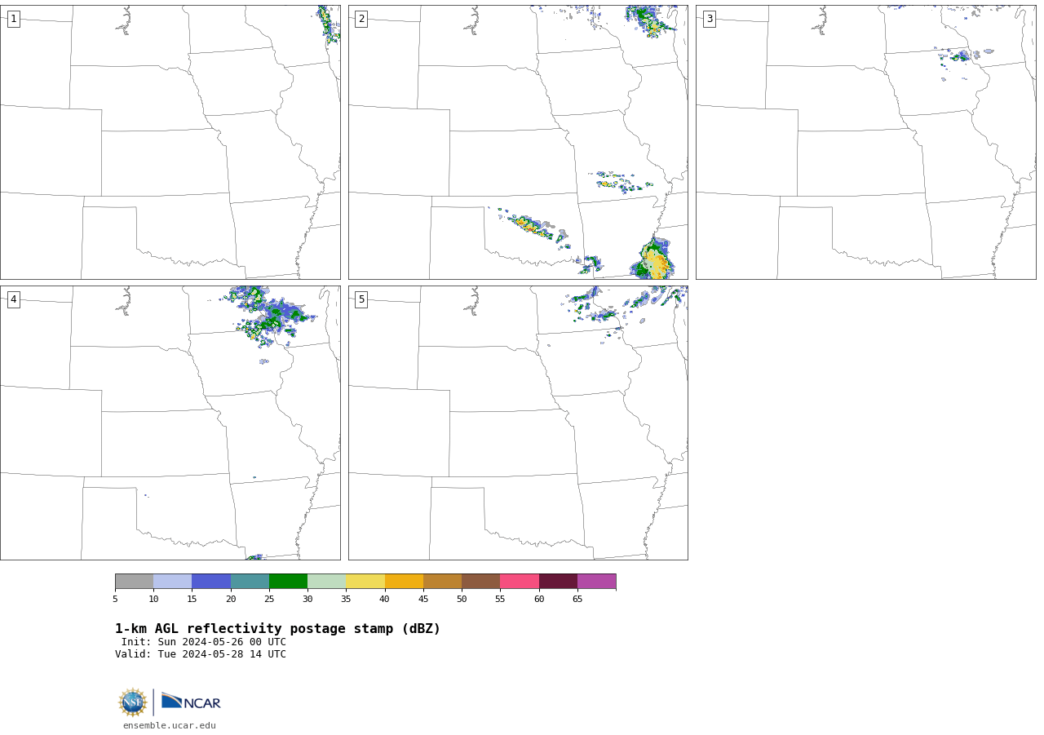Select the pink 55-60 dBZ swatch
Screen dimensions: 1044x735
tap(520, 582)
